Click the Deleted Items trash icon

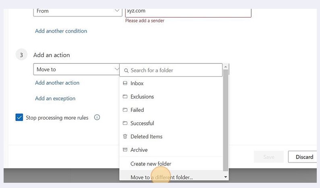pos(125,136)
